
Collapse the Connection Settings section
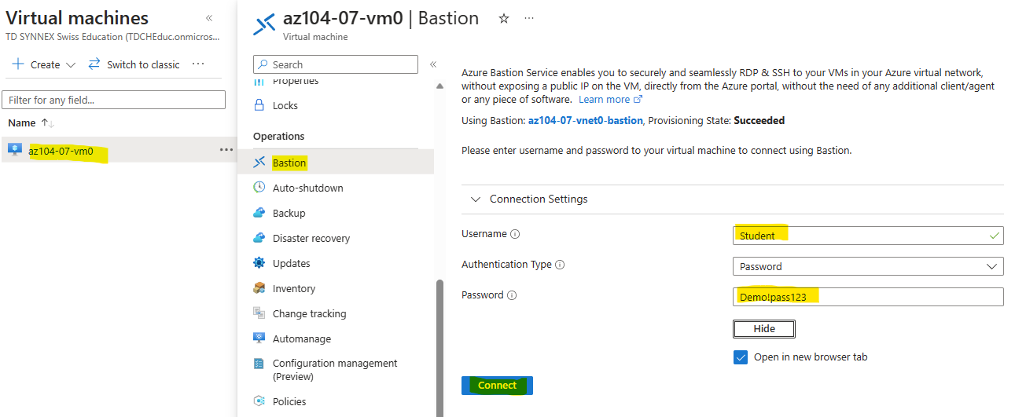(475, 199)
